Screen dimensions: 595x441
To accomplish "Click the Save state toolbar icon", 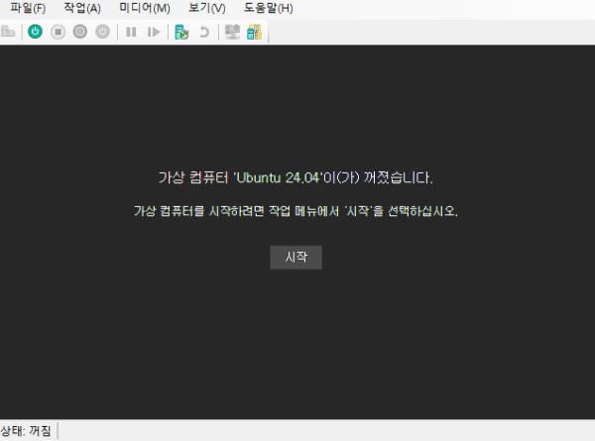I will (x=102, y=32).
